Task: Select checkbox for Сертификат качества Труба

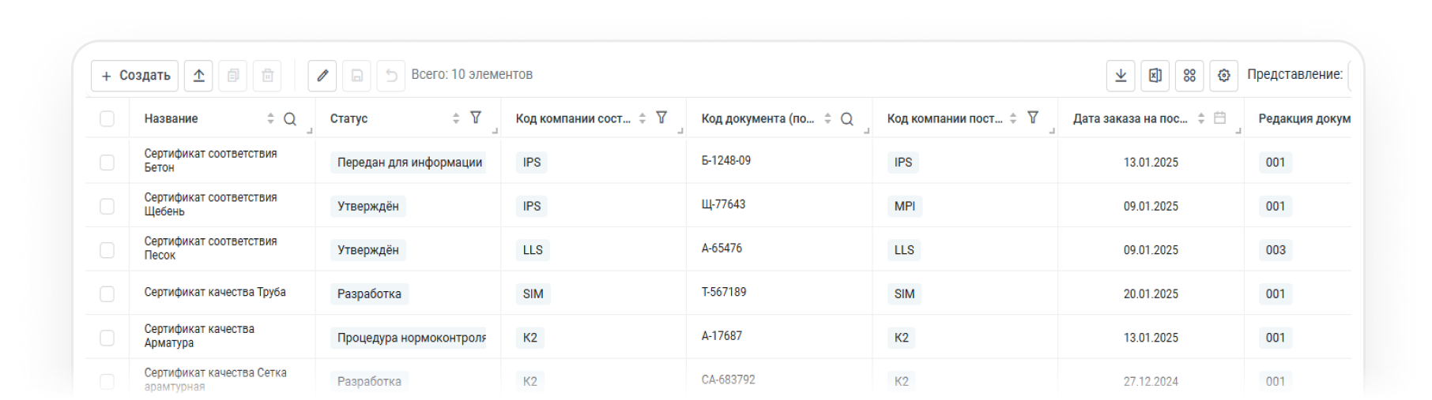Action: tap(107, 294)
